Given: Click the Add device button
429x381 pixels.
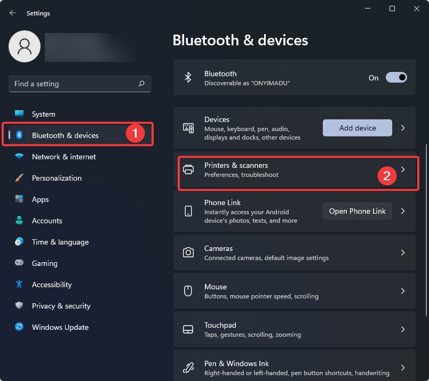Looking at the screenshot, I should click(357, 128).
